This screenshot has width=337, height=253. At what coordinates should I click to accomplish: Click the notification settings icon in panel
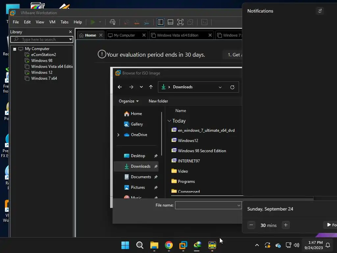click(x=320, y=11)
